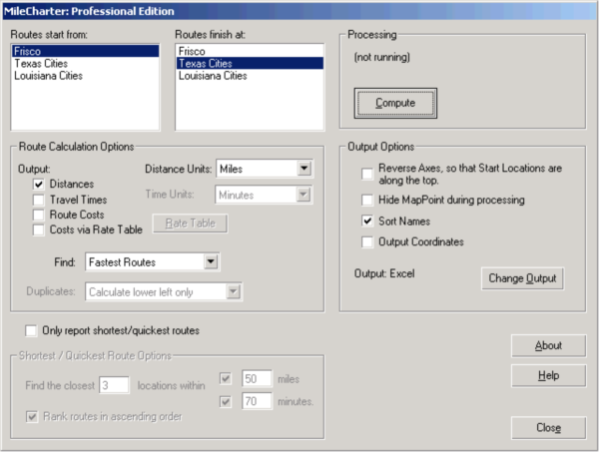Select Frisco in Routes finish at list
The height and width of the screenshot is (452, 599).
250,51
